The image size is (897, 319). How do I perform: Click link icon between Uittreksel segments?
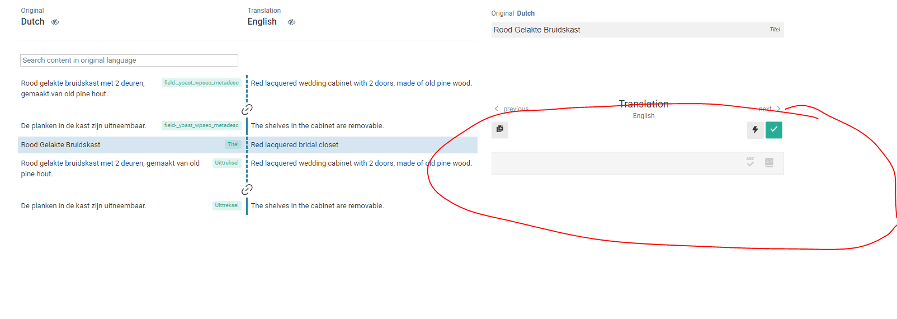click(x=247, y=189)
